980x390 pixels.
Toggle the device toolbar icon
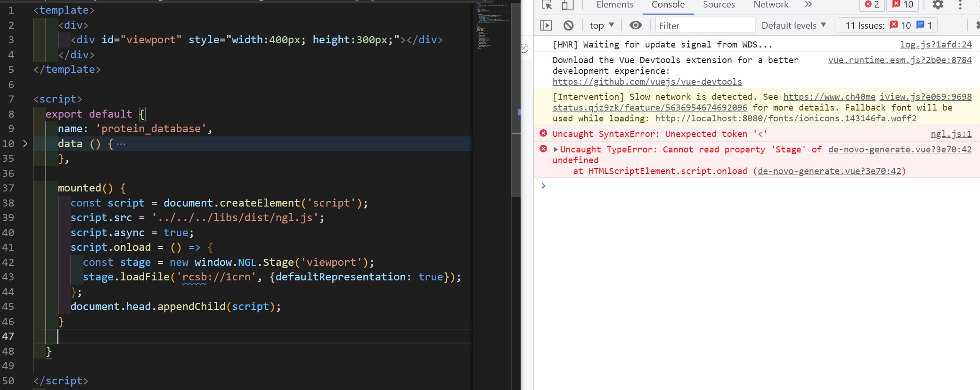coord(567,5)
